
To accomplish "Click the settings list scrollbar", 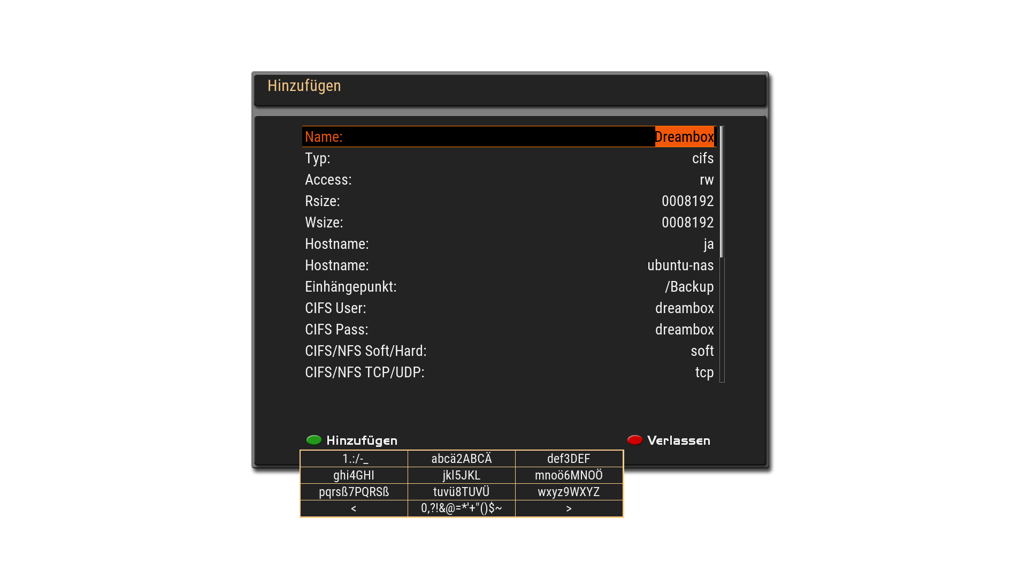I will (722, 254).
